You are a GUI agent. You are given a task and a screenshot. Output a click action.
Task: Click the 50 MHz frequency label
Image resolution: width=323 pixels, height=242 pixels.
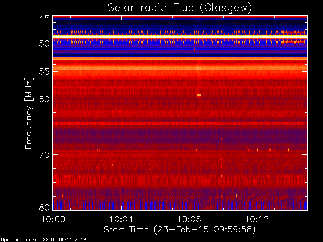(x=44, y=44)
